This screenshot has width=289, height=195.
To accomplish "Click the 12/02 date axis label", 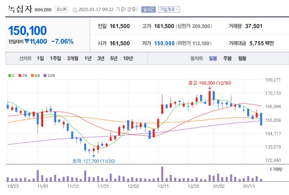I will point(133,186).
